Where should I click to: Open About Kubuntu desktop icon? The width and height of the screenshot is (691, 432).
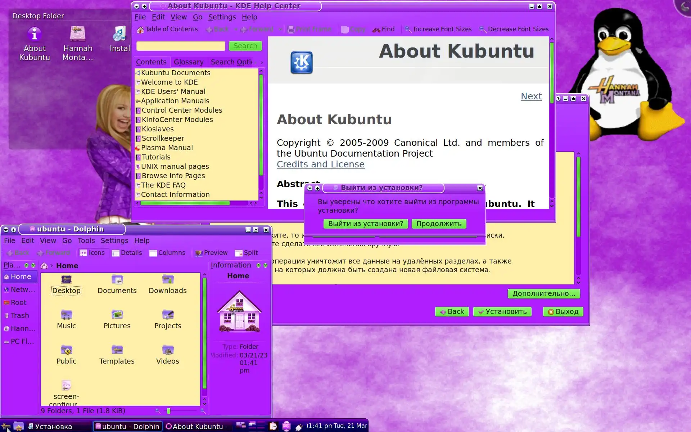(35, 35)
